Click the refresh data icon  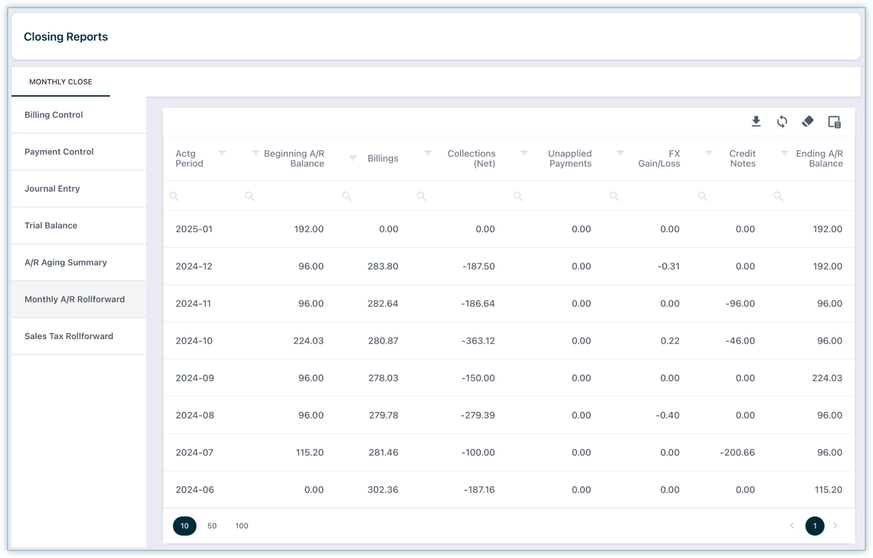click(x=782, y=122)
